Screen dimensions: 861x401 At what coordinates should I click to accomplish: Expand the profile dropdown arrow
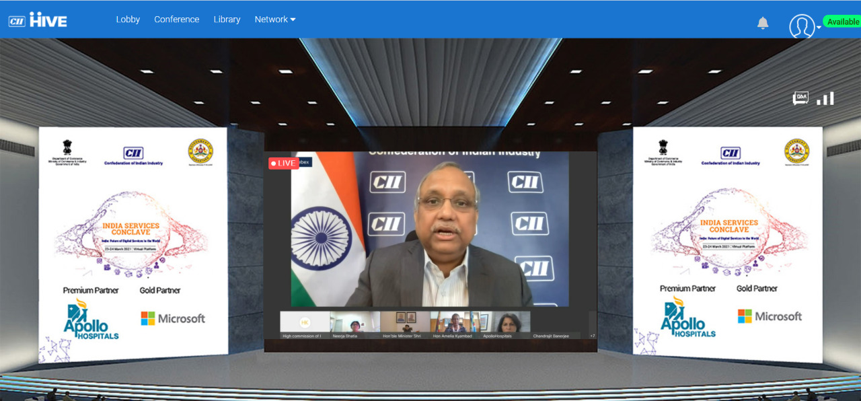(819, 28)
